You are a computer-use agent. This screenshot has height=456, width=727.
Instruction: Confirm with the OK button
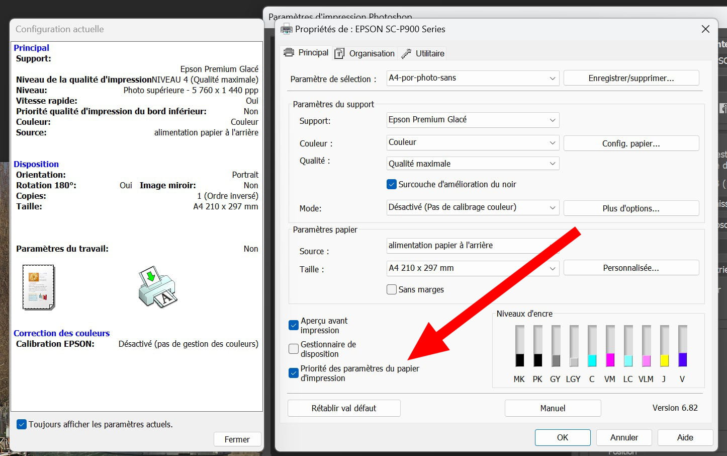563,437
